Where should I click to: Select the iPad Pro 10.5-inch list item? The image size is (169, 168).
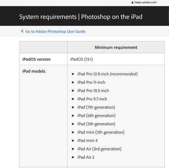pos(93,91)
